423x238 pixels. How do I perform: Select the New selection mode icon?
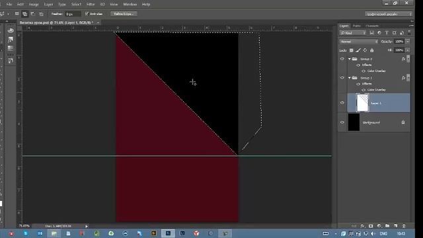coord(17,14)
